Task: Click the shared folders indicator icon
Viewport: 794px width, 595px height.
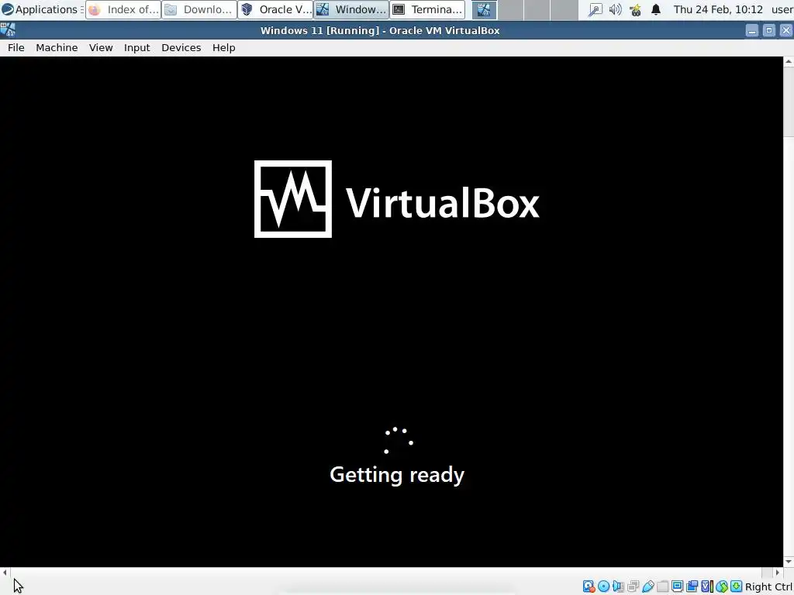Action: pos(662,586)
